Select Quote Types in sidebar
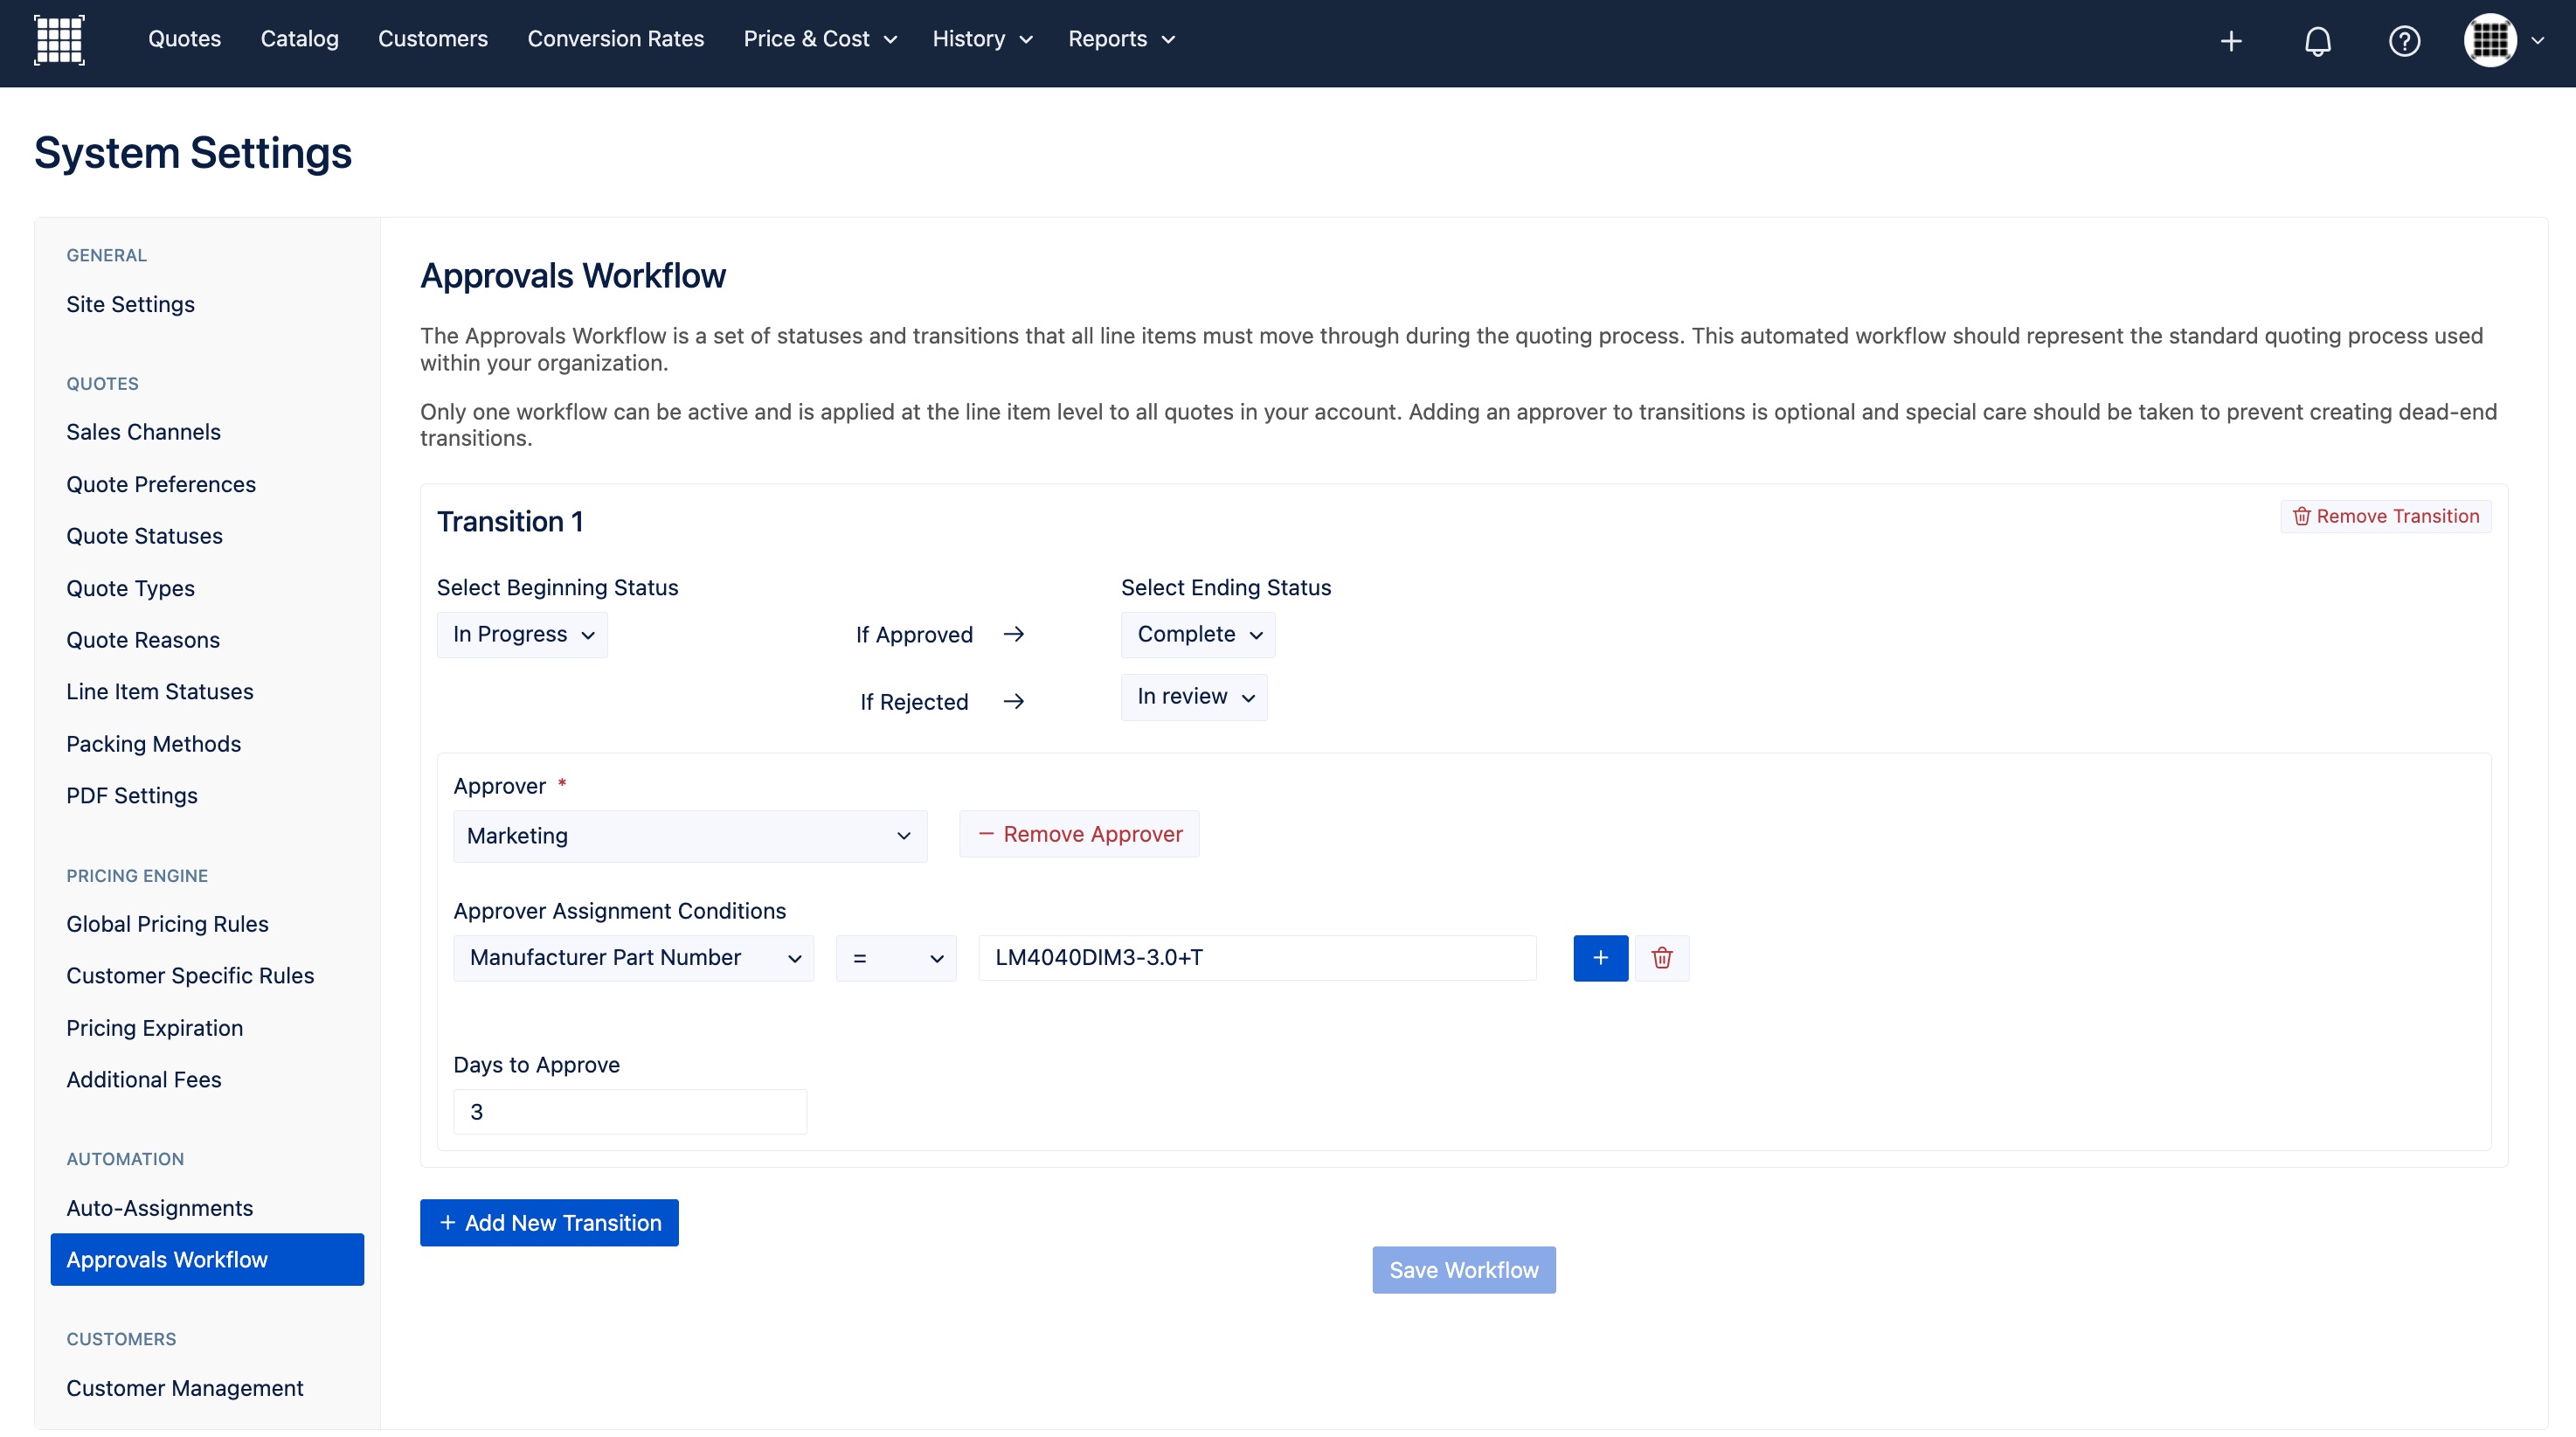2576x1437 pixels. coord(130,588)
